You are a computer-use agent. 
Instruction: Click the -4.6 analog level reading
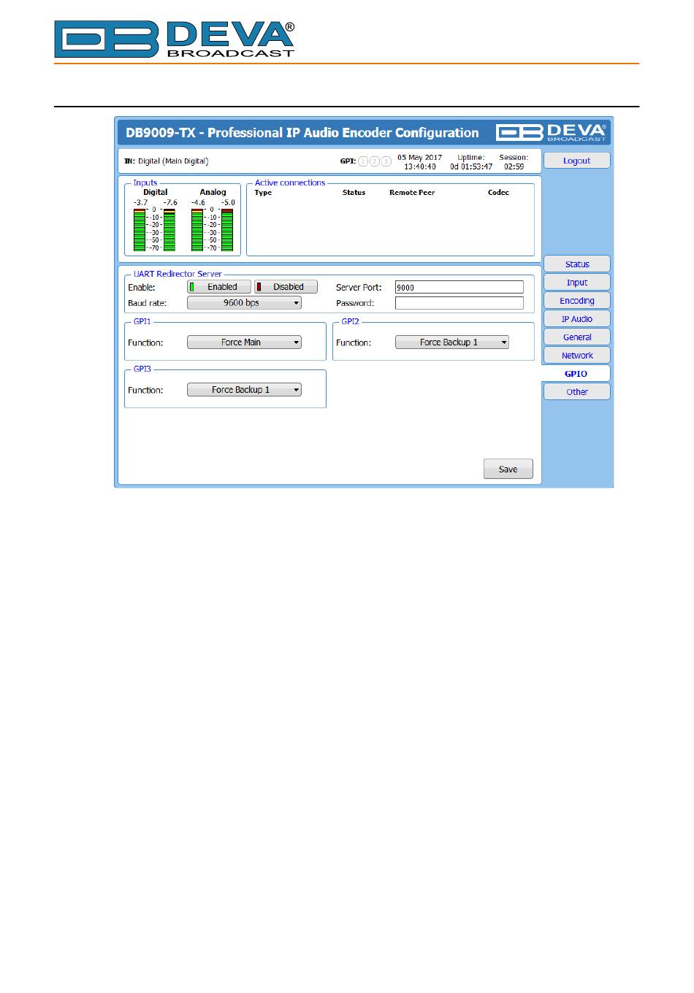tap(198, 202)
